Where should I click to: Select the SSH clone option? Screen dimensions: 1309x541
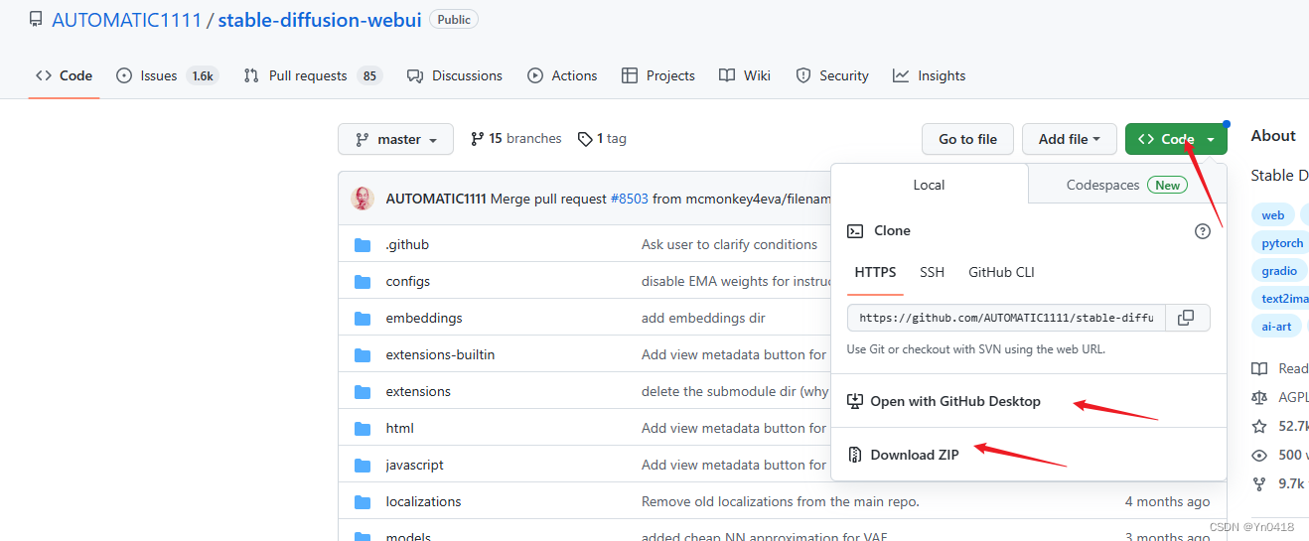point(932,272)
